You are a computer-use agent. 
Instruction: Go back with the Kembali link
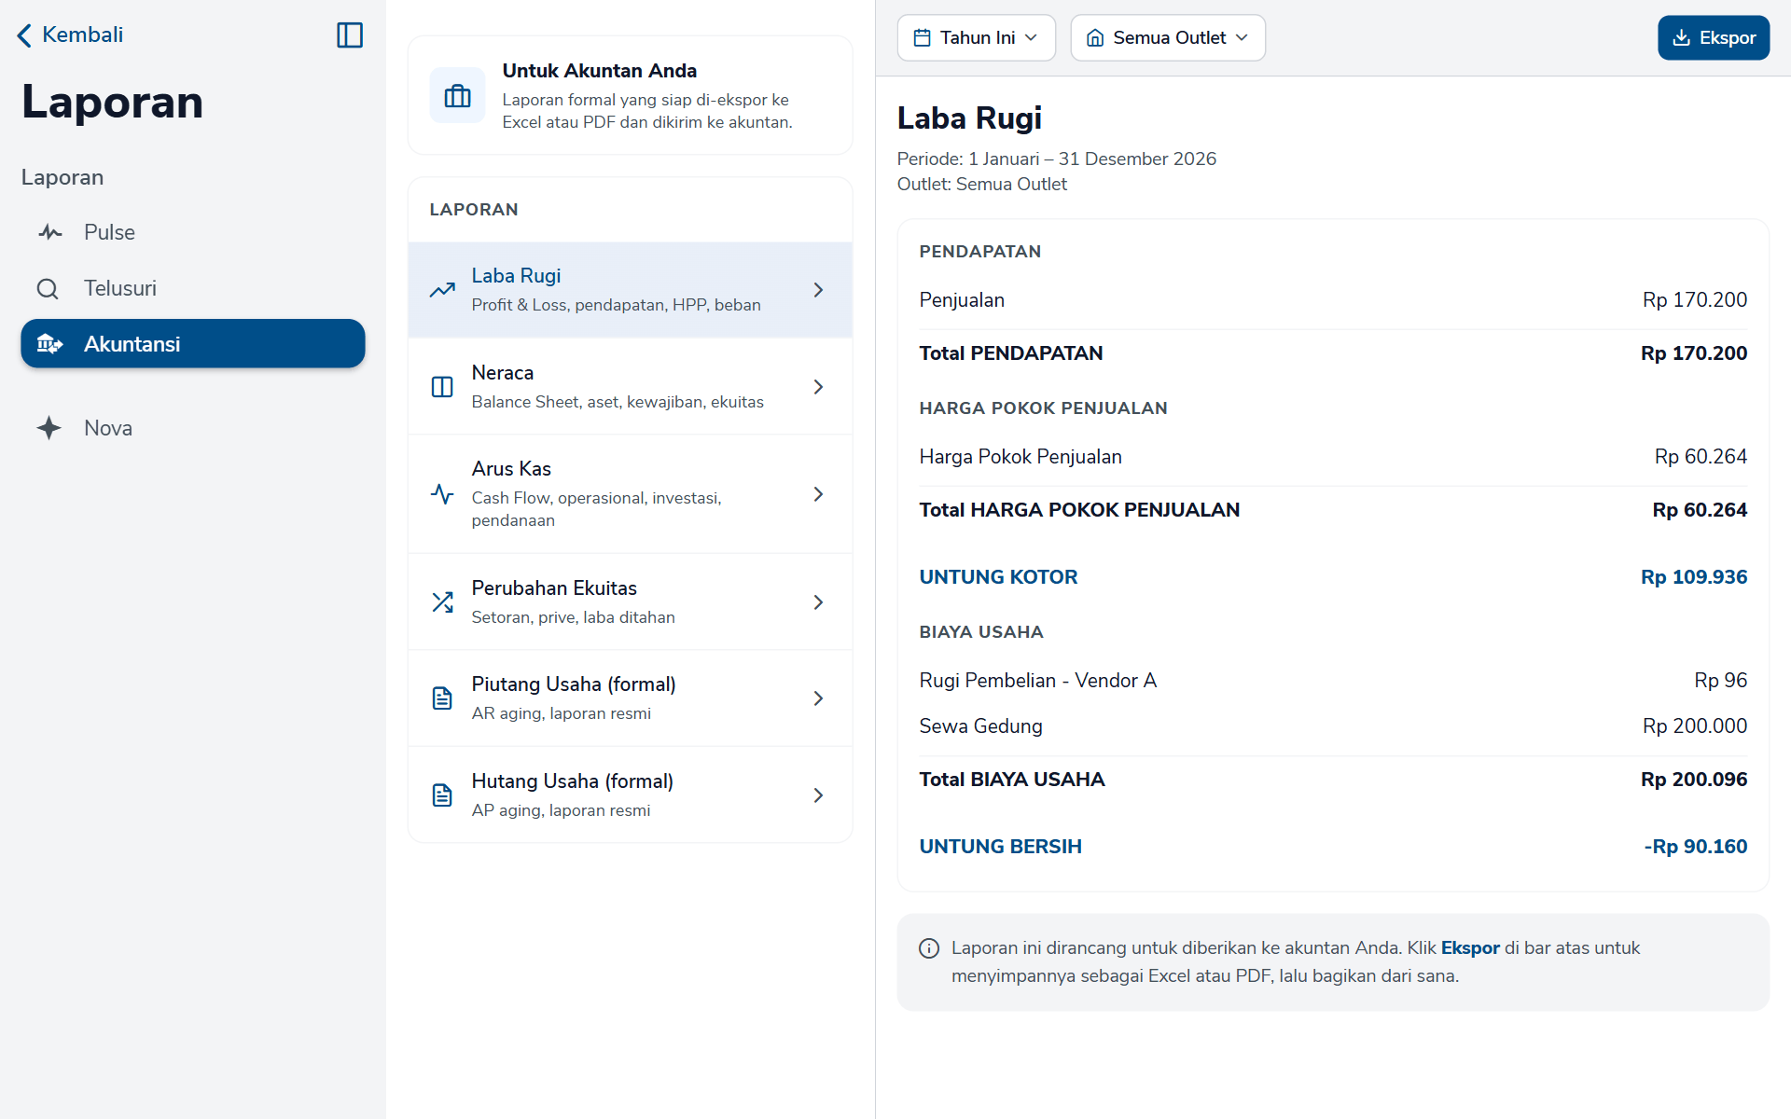(70, 35)
